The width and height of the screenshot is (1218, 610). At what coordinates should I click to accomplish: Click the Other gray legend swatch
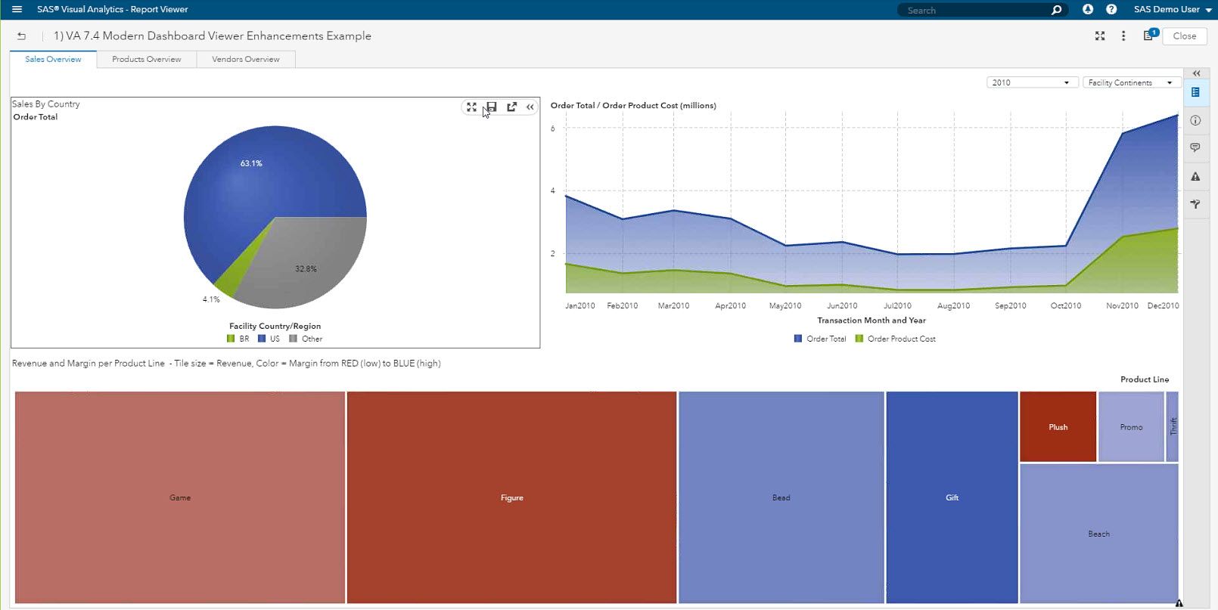pos(293,339)
